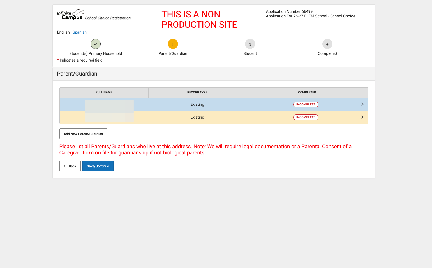Click the Application Number 66499 text
Screen dimensions: 432x268
point(289,11)
